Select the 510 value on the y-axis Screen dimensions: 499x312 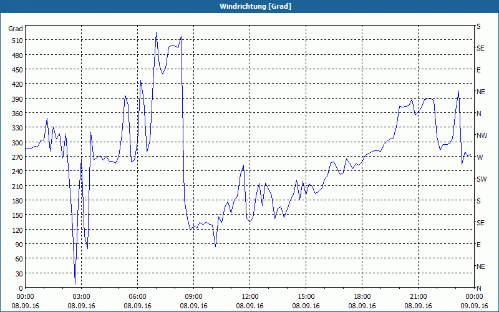click(15, 41)
